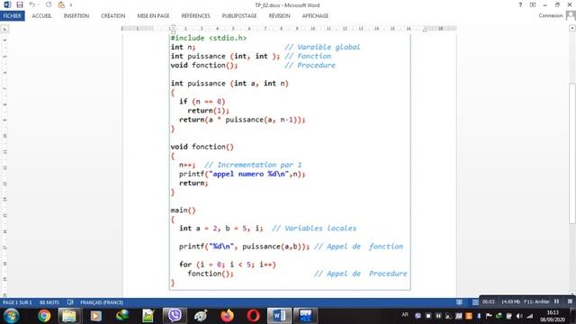Screen dimensions: 576x324
Task: Open Viber from taskbar
Action: 175,316
